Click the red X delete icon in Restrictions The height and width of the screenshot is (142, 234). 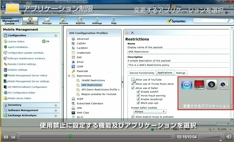pyautogui.click(x=132, y=33)
